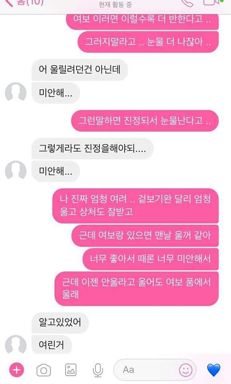
Task: Tap the avatar next to 여린거
Action: coord(16,344)
